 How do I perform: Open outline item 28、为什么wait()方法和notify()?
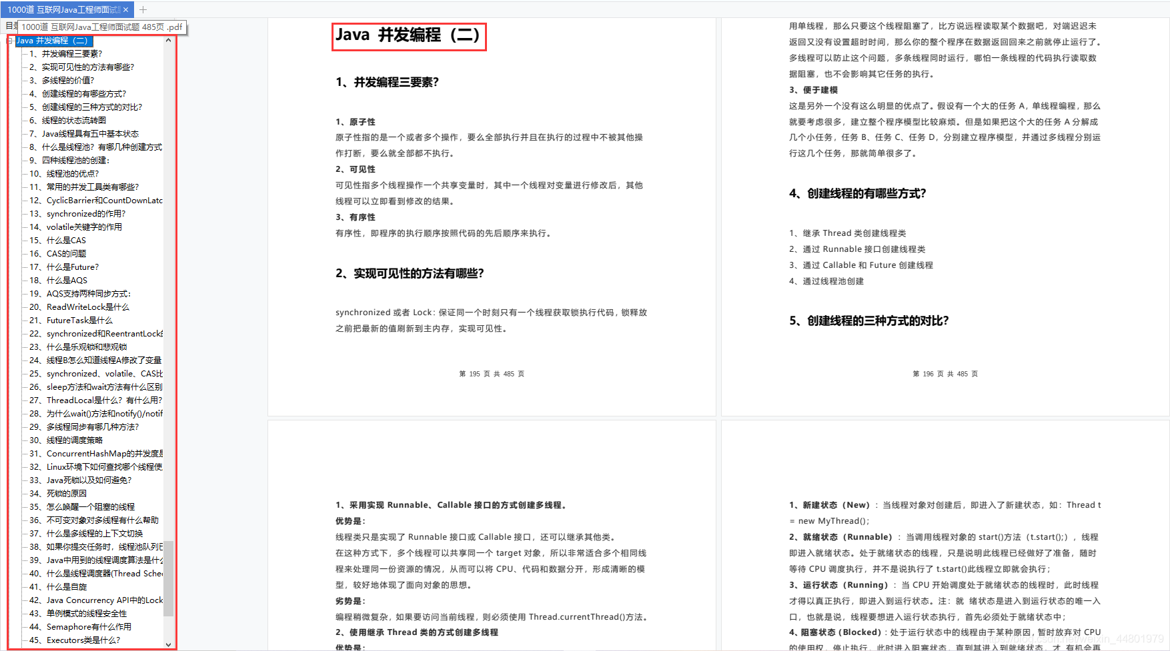(95, 414)
